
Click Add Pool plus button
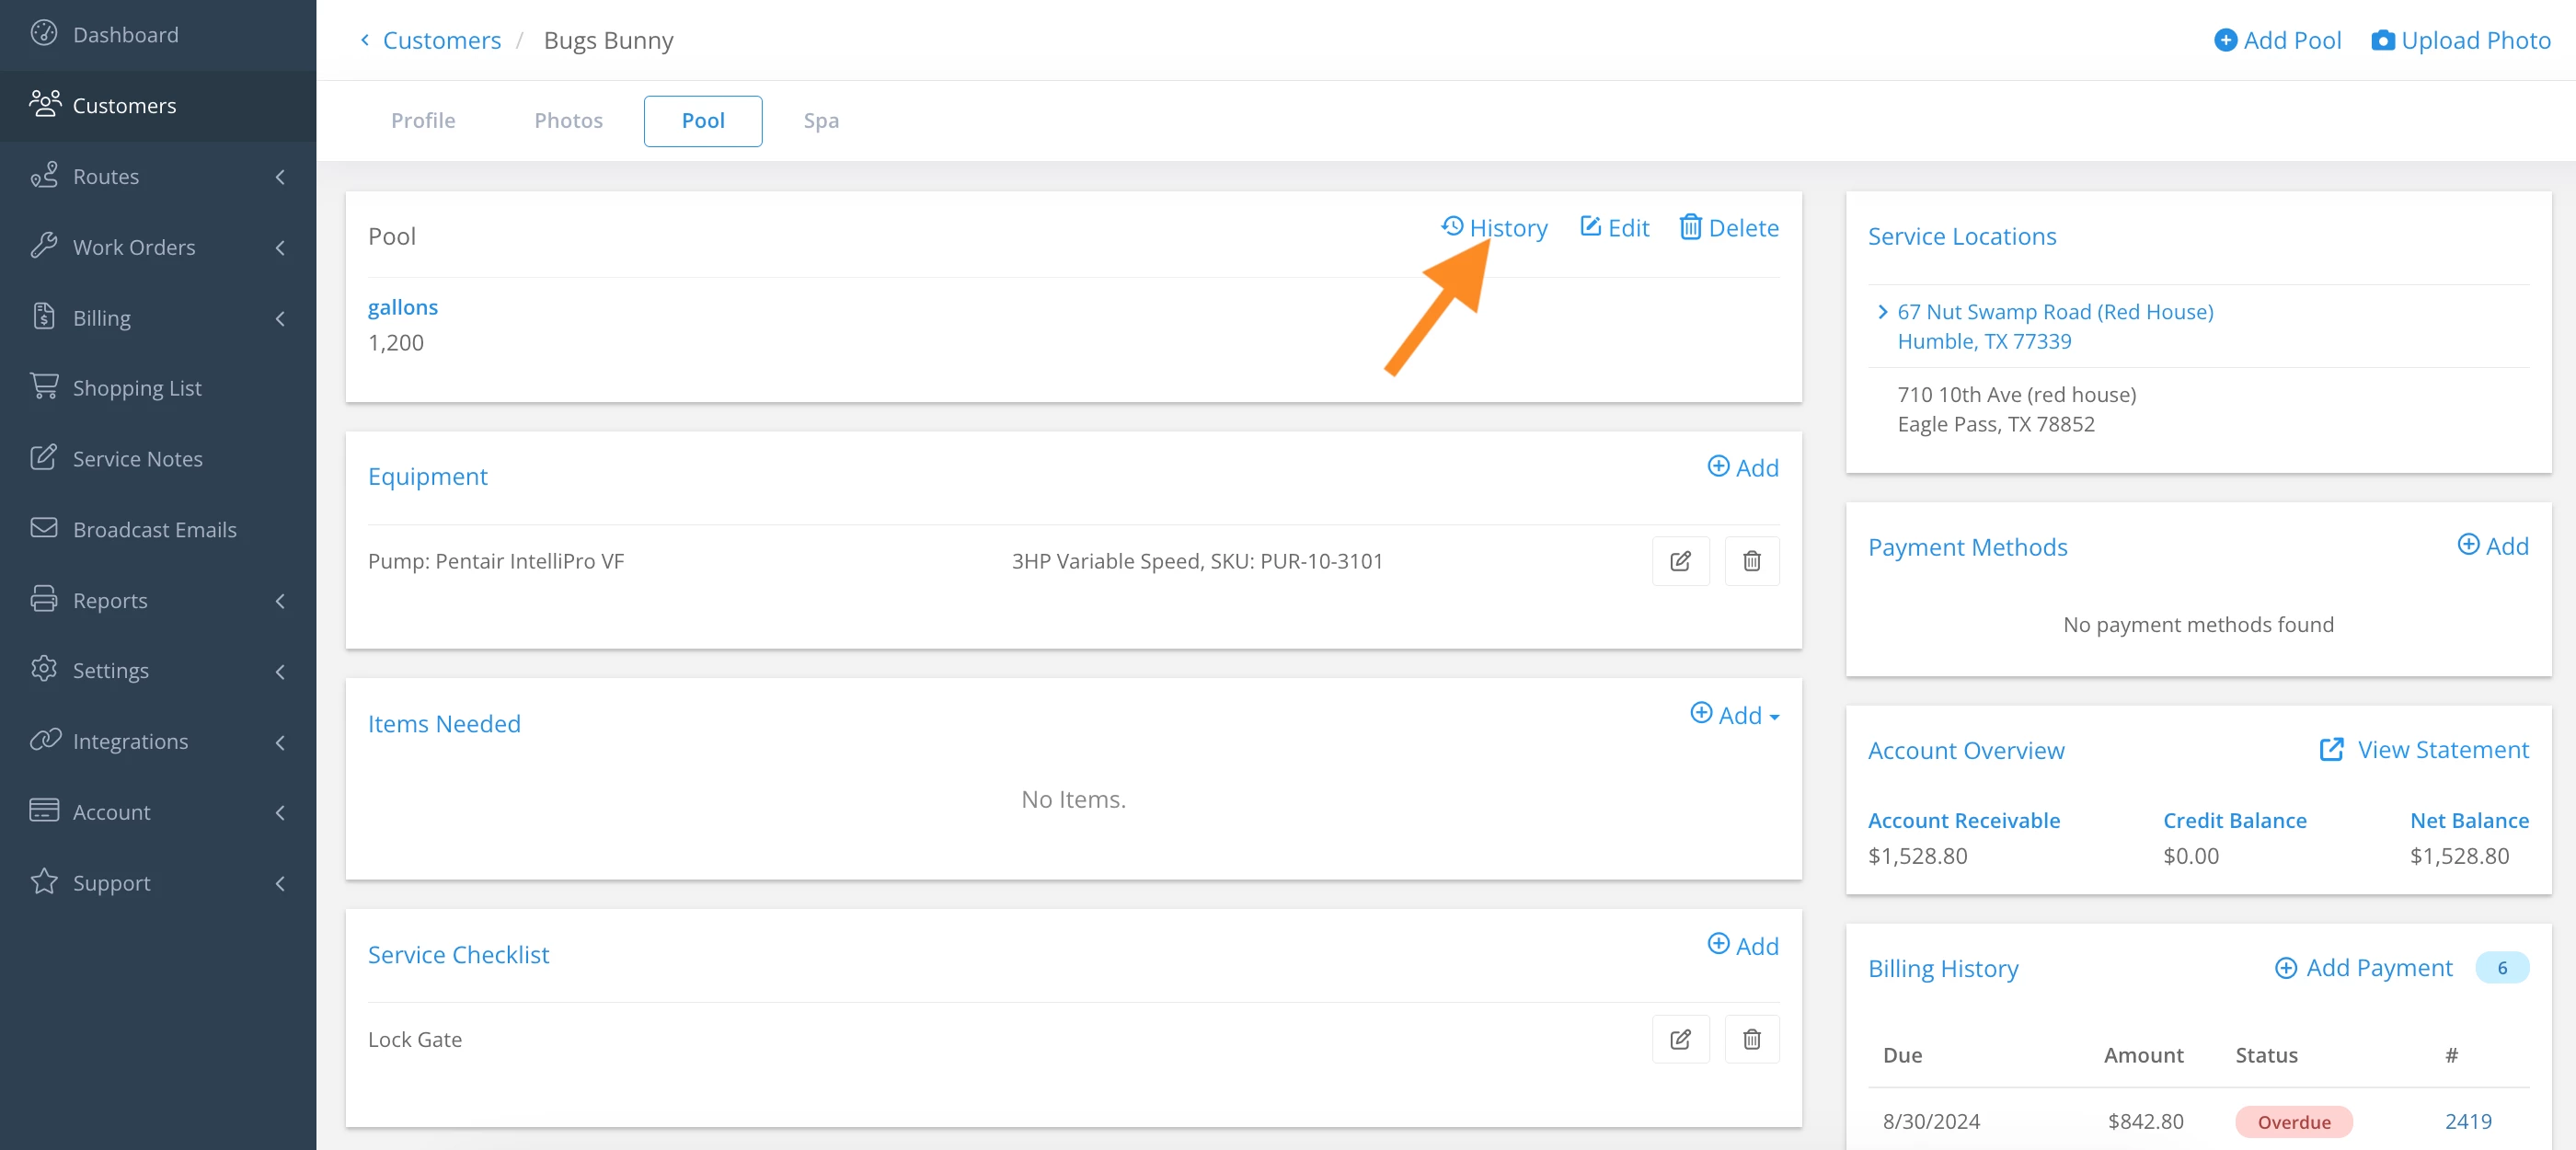click(x=2226, y=40)
